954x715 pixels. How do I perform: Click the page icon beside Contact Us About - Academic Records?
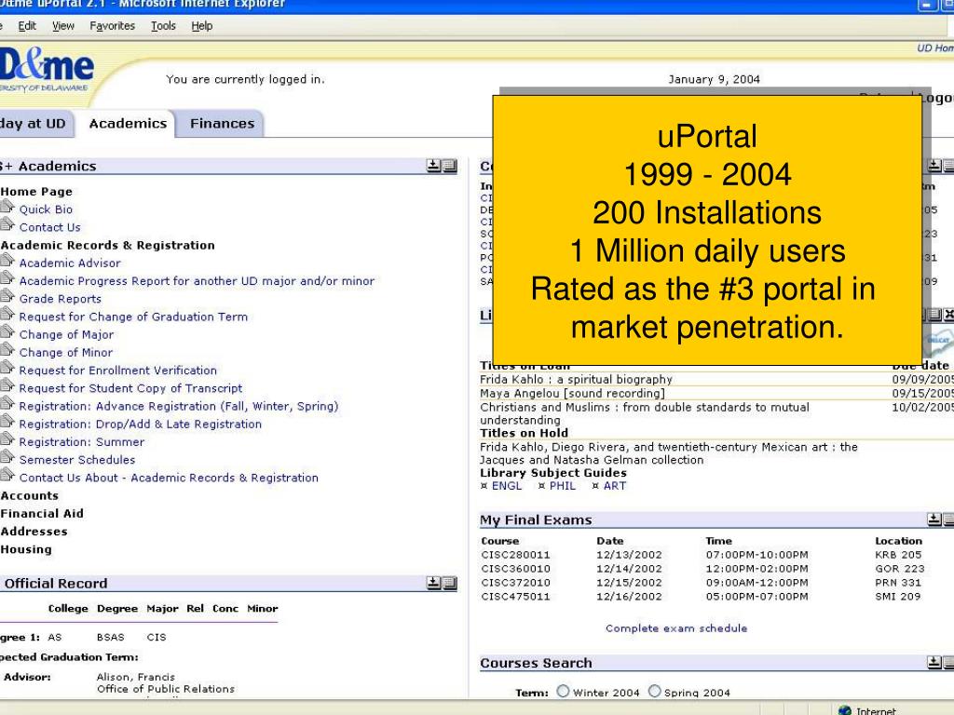pyautogui.click(x=7, y=476)
